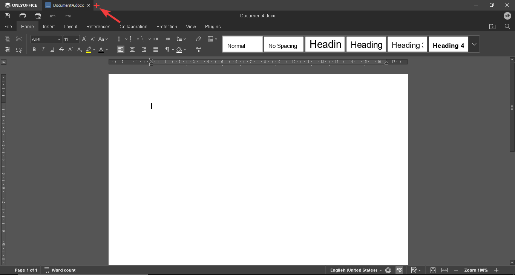This screenshot has width=515, height=275.
Task: Click the MH user avatar
Action: point(507,16)
